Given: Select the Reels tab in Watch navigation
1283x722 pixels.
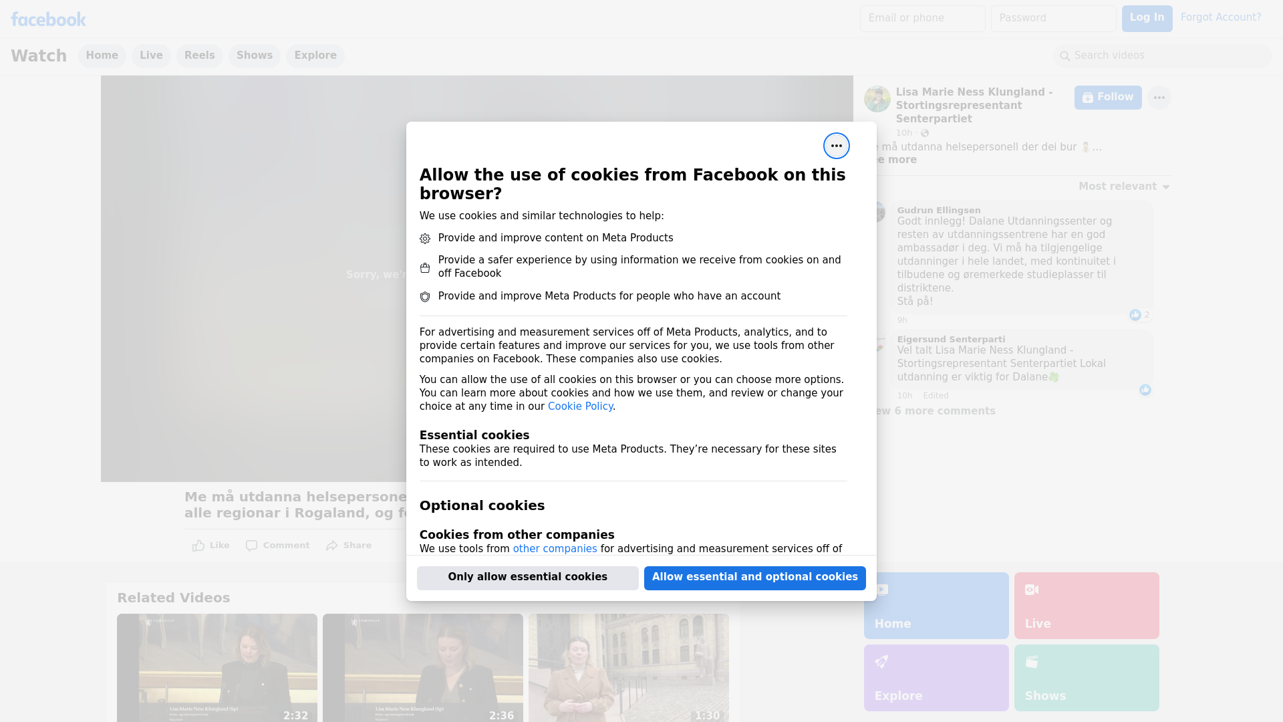Looking at the screenshot, I should (199, 56).
